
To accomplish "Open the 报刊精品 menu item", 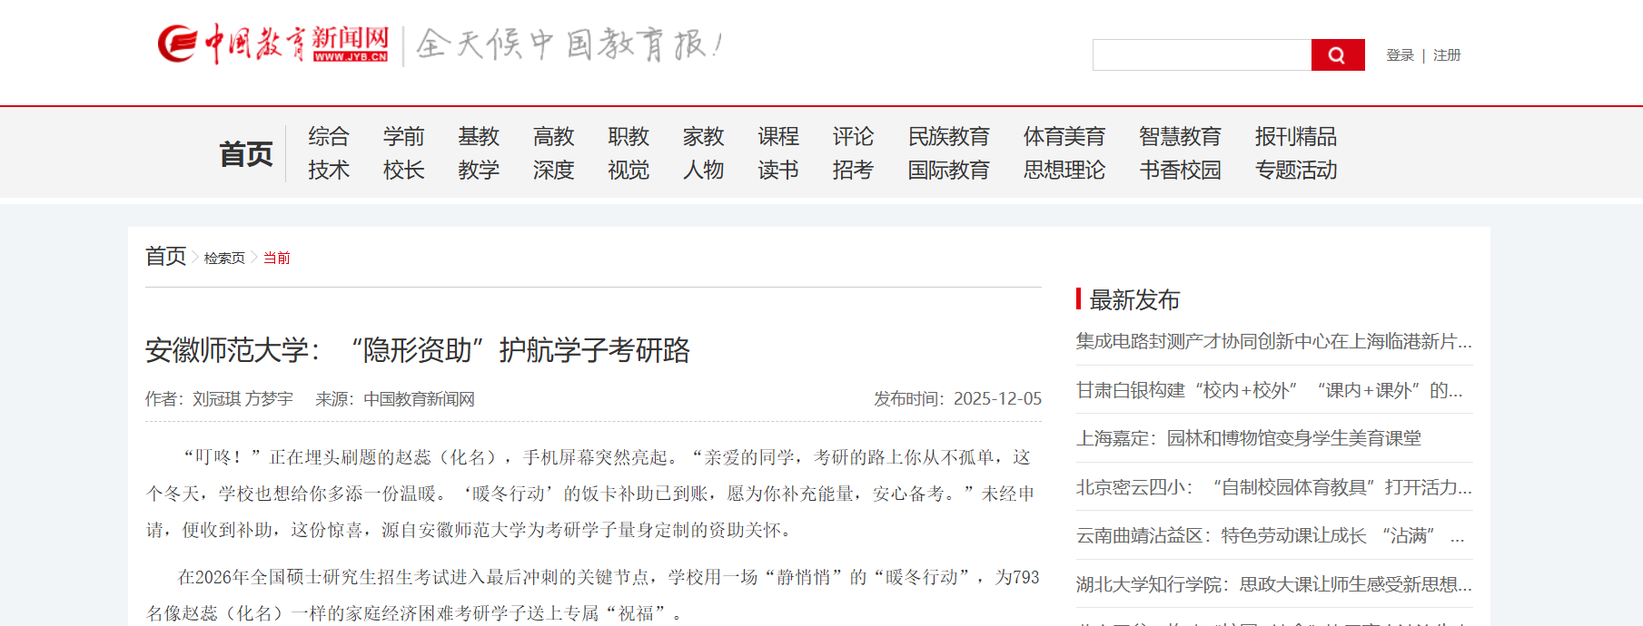I will [1295, 137].
